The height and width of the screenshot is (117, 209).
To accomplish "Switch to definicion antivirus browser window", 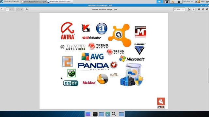I will pos(60,2).
